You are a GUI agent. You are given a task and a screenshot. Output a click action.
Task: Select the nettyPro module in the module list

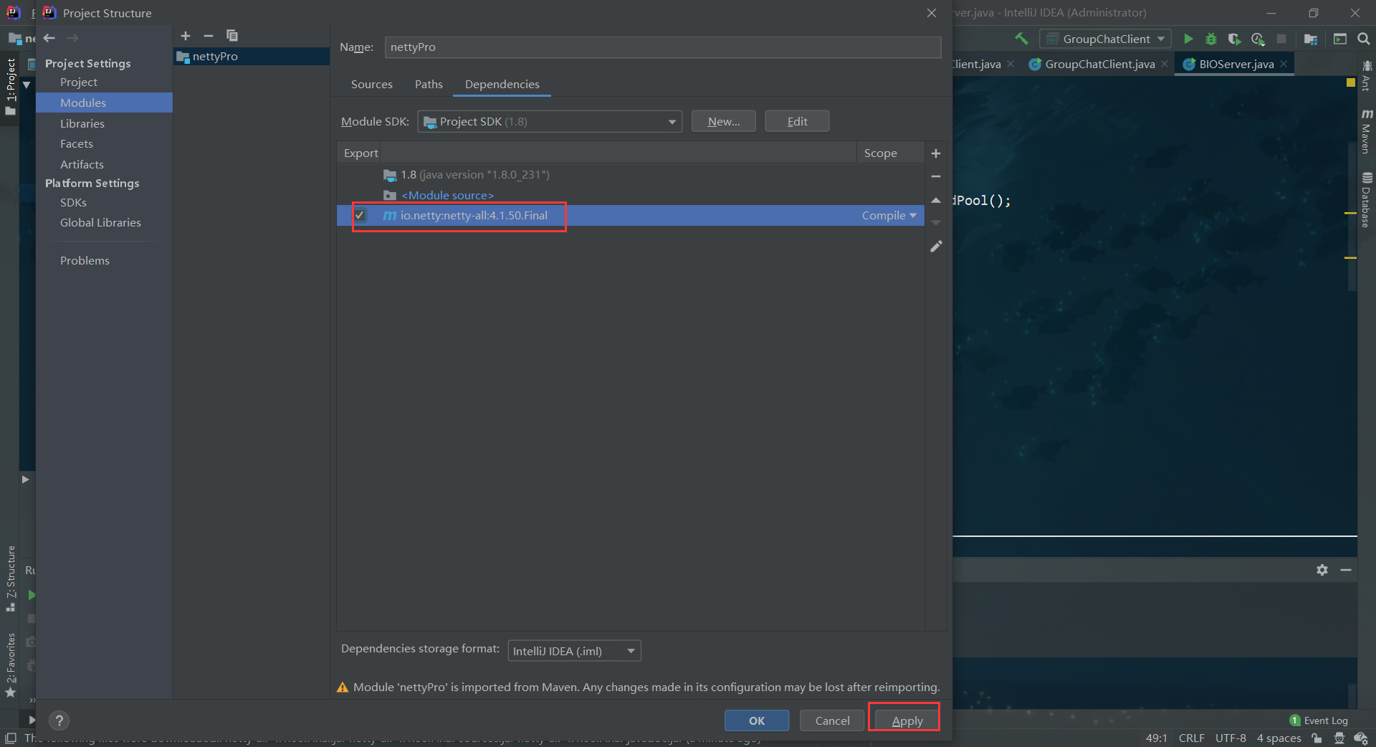252,57
